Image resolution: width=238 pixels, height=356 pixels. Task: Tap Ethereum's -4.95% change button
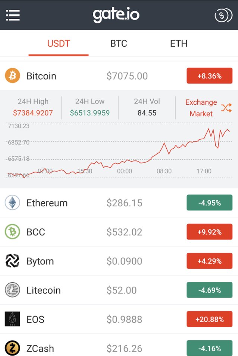pos(209,203)
